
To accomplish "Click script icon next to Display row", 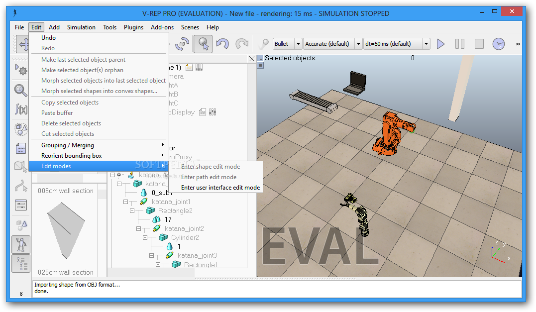I will (x=203, y=112).
